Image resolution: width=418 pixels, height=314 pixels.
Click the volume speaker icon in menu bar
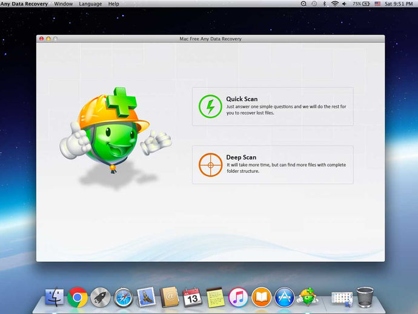(x=345, y=4)
